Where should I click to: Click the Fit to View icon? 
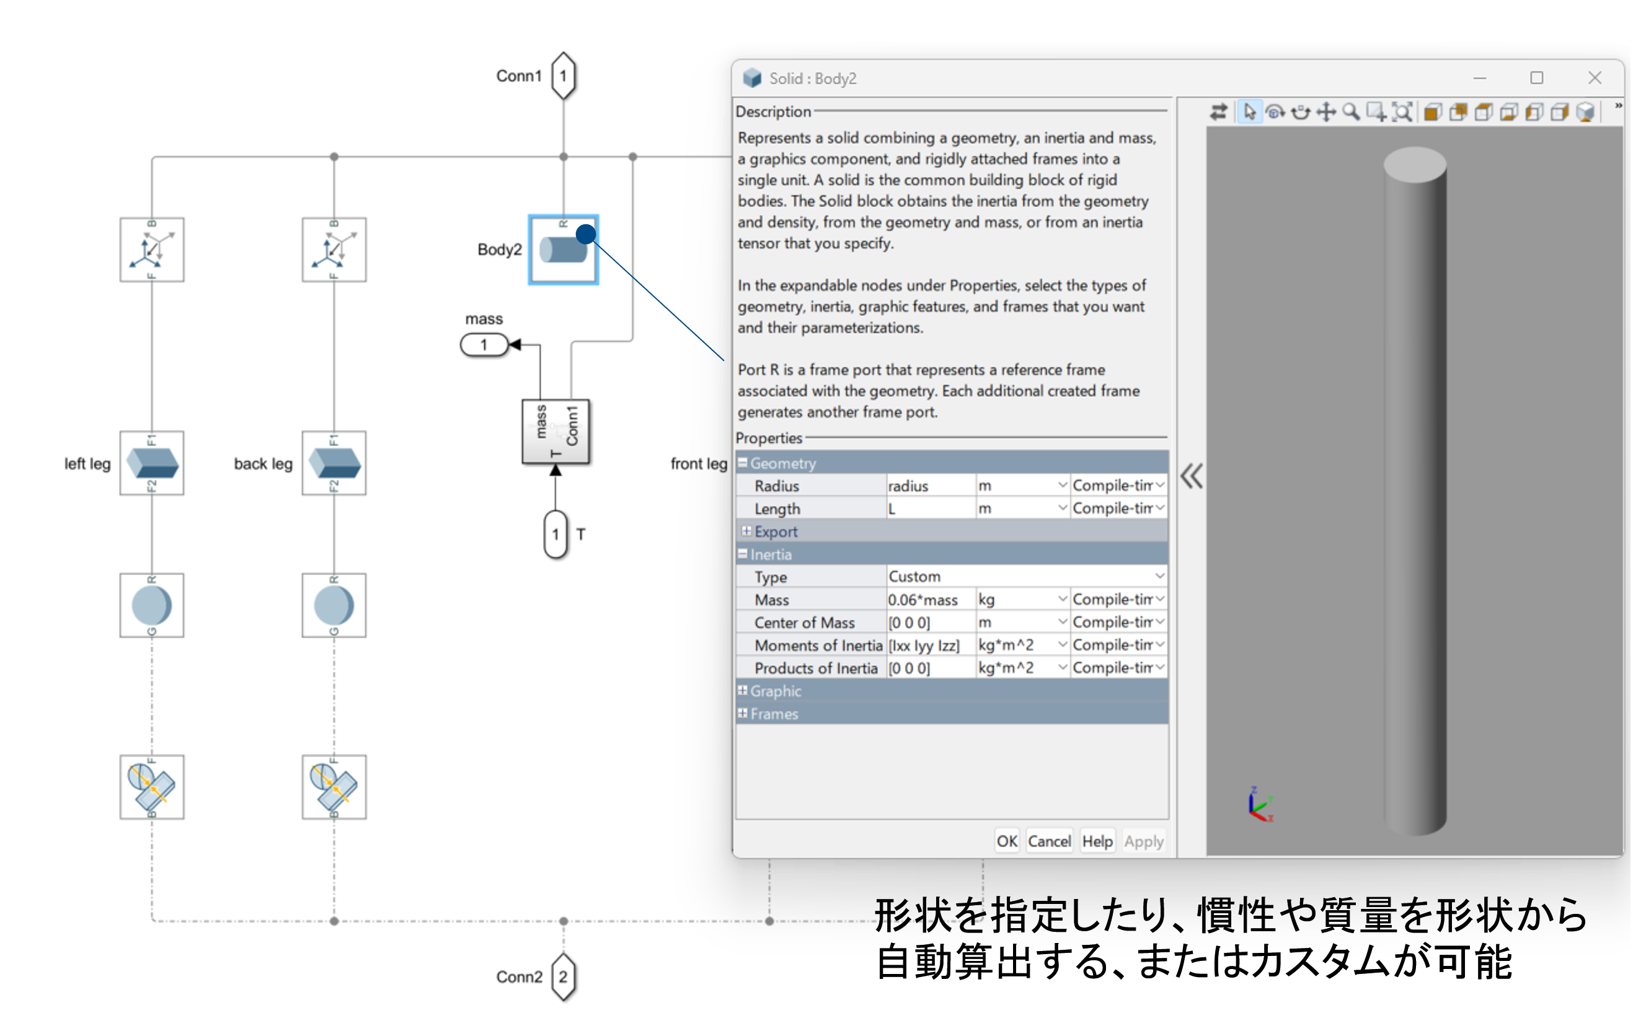(1401, 112)
